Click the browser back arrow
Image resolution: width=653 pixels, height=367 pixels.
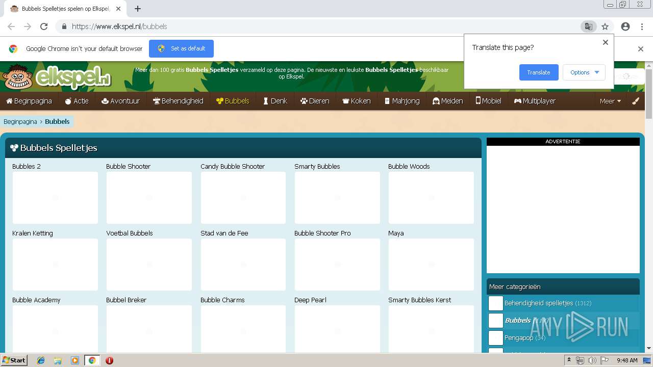coord(11,27)
